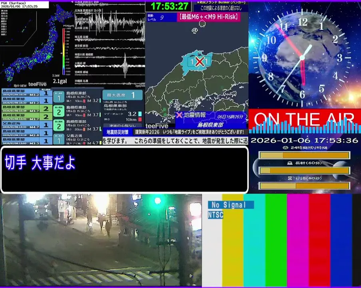Click the analog Earth clock face
361x288 pixels.
(302, 58)
